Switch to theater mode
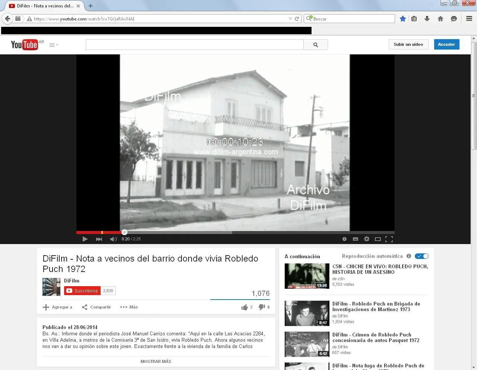477x370 pixels. coord(378,239)
